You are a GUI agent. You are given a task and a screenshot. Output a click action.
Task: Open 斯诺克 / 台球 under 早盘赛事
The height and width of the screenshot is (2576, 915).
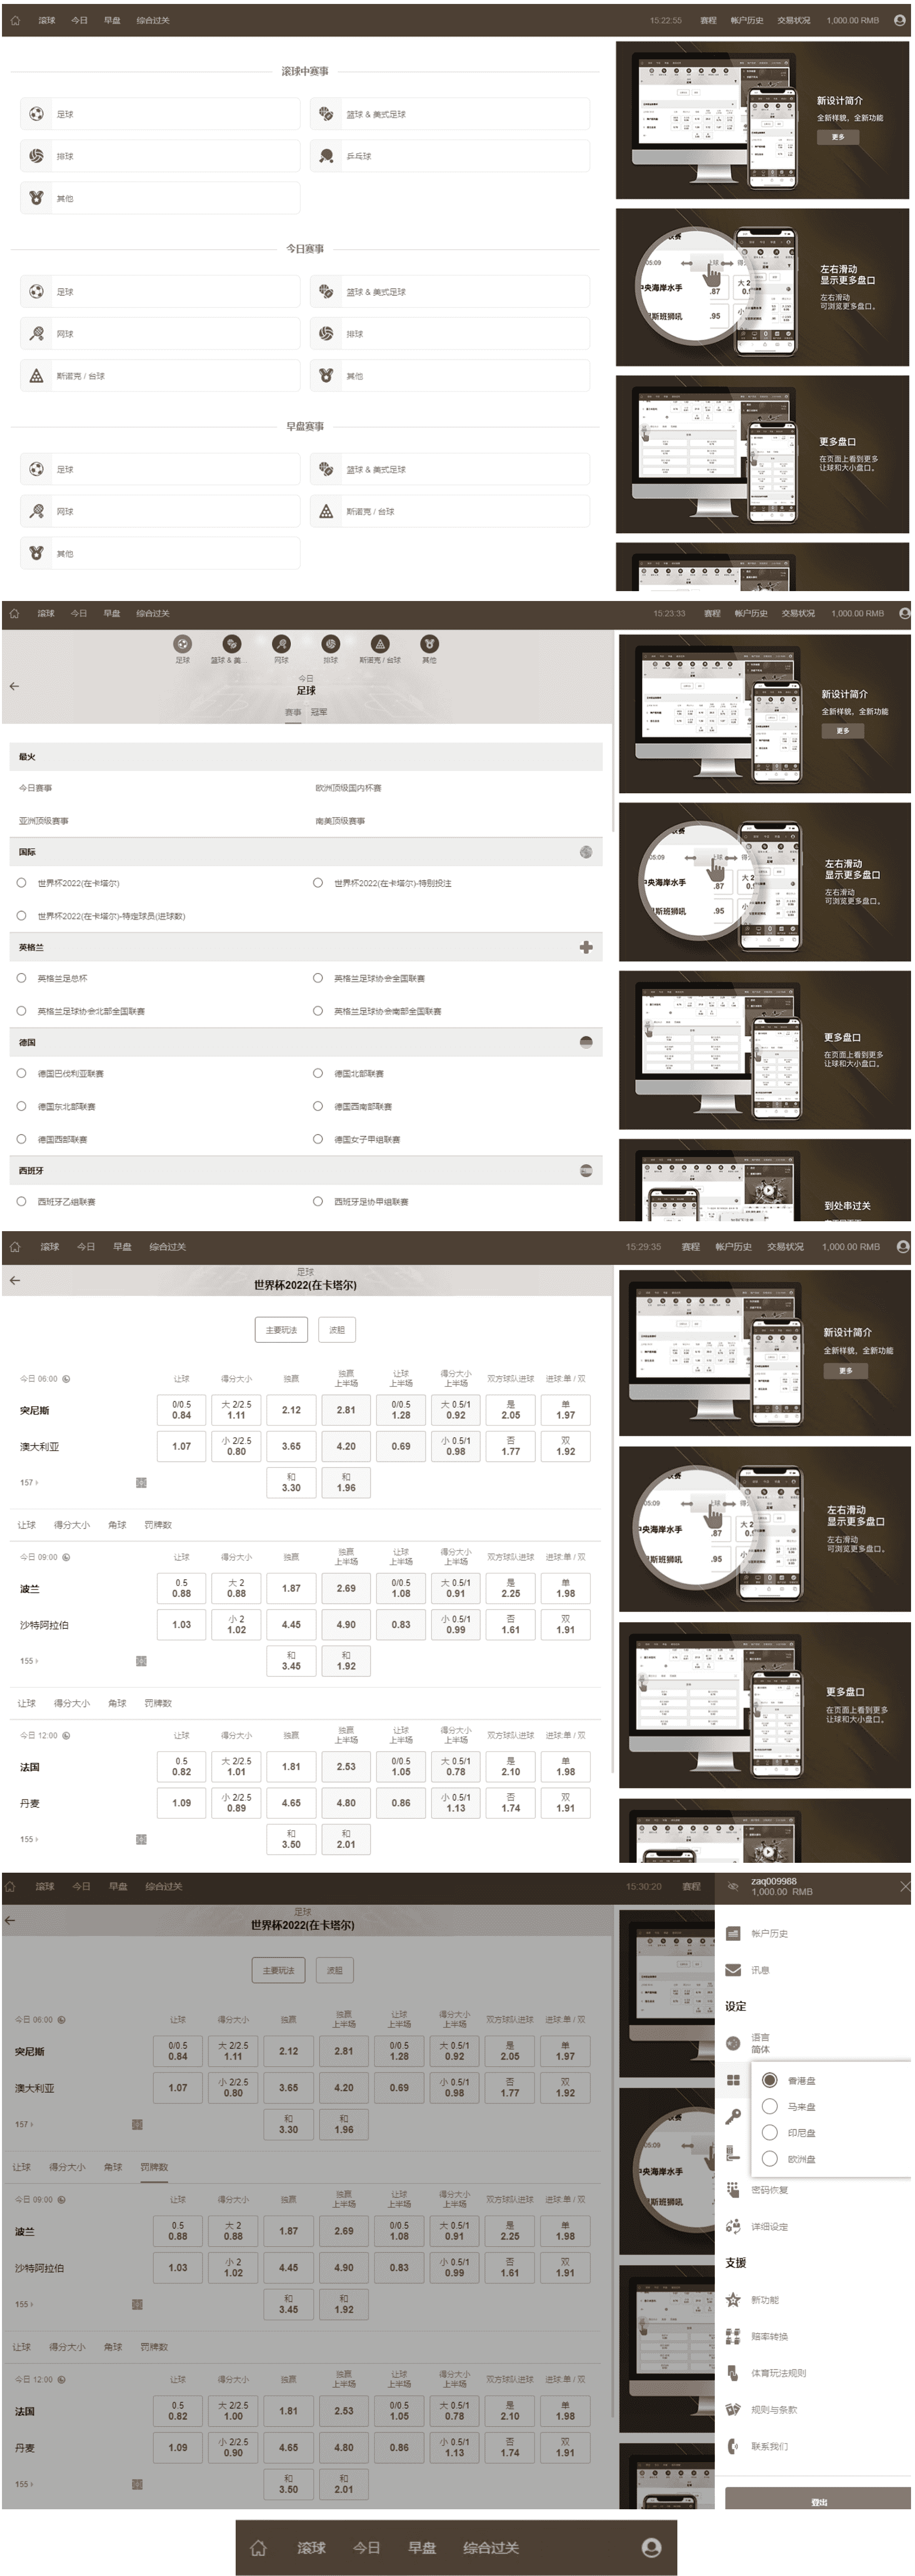pyautogui.click(x=450, y=511)
